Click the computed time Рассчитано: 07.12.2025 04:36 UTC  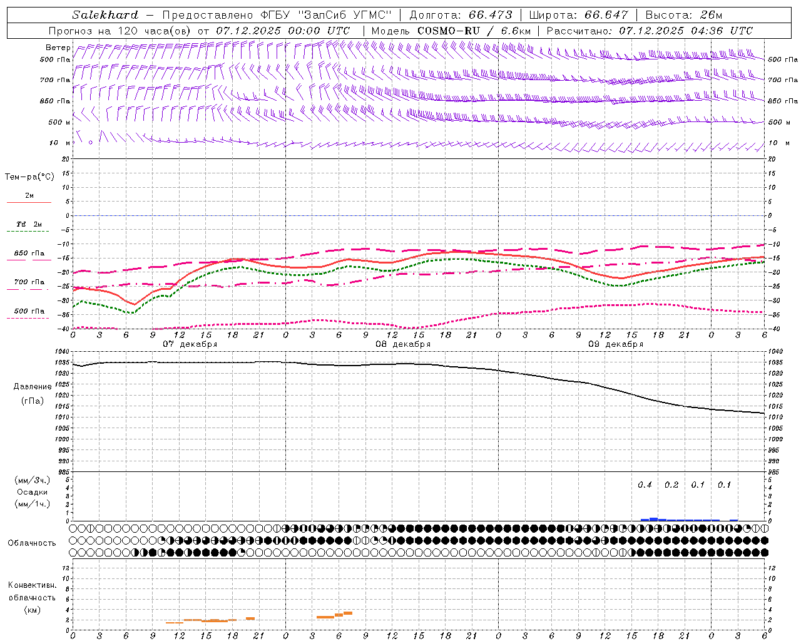[x=650, y=31]
